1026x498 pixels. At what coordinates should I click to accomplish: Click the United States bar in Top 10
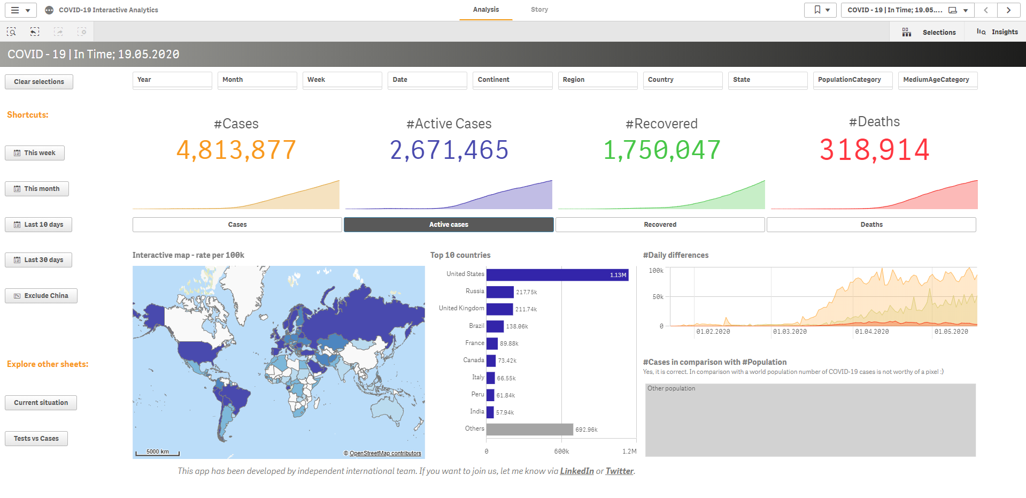click(556, 275)
